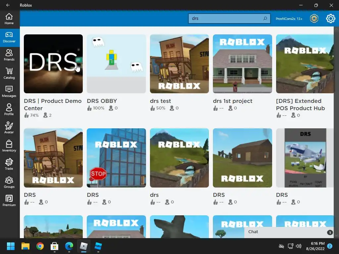The width and height of the screenshot is (339, 254).
Task: Open the DRS OBBY game thumbnail
Action: pos(116,64)
